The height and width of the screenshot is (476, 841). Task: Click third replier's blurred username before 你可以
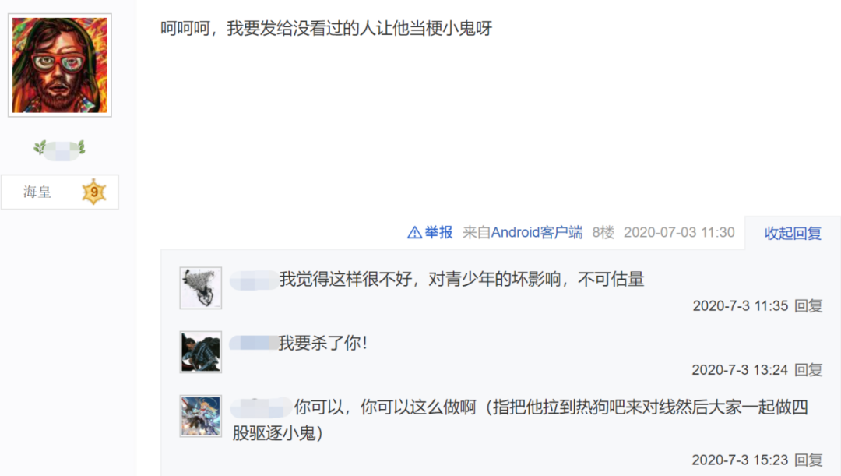coord(261,408)
